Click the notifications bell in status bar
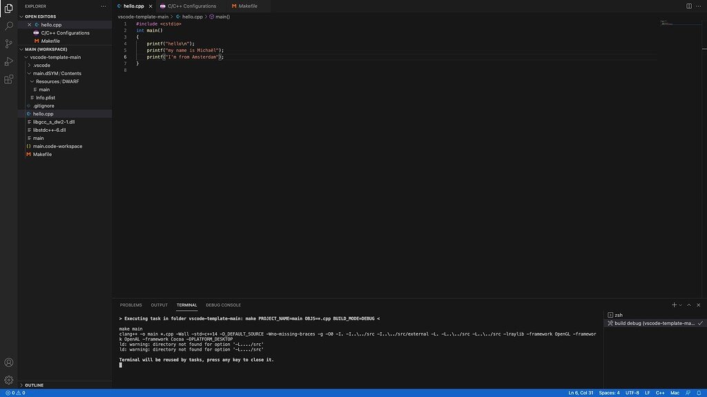Screen dimensions: 707x397 coord(699,393)
